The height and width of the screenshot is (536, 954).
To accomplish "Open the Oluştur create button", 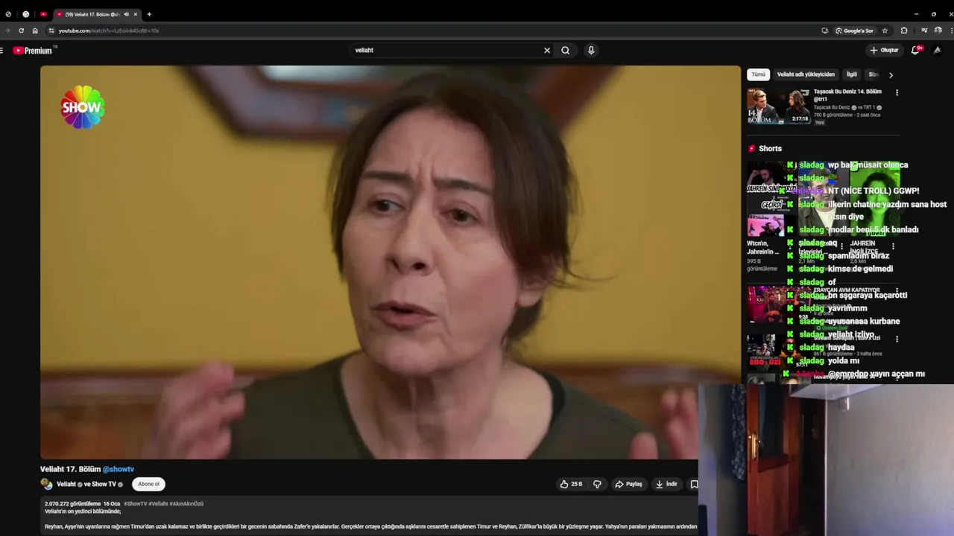I will 884,51.
